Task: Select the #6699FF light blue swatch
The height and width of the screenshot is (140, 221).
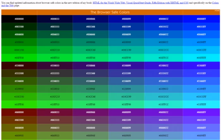Action: 201,136
